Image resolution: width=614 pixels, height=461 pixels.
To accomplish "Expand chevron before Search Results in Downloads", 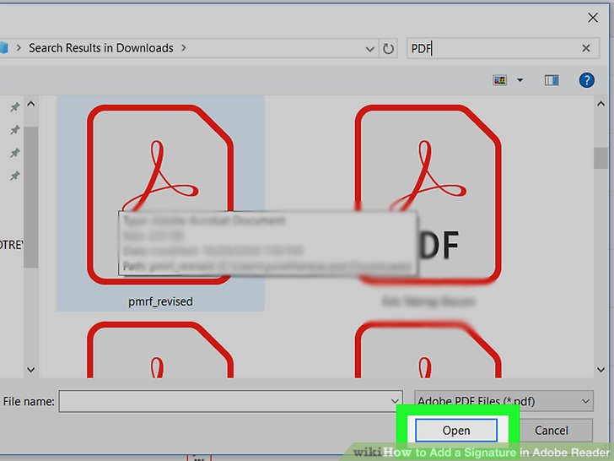I will (x=19, y=48).
